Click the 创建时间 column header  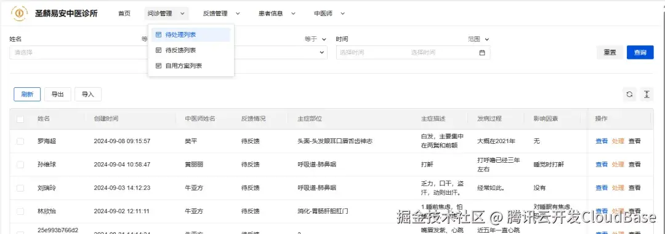pyautogui.click(x=106, y=119)
